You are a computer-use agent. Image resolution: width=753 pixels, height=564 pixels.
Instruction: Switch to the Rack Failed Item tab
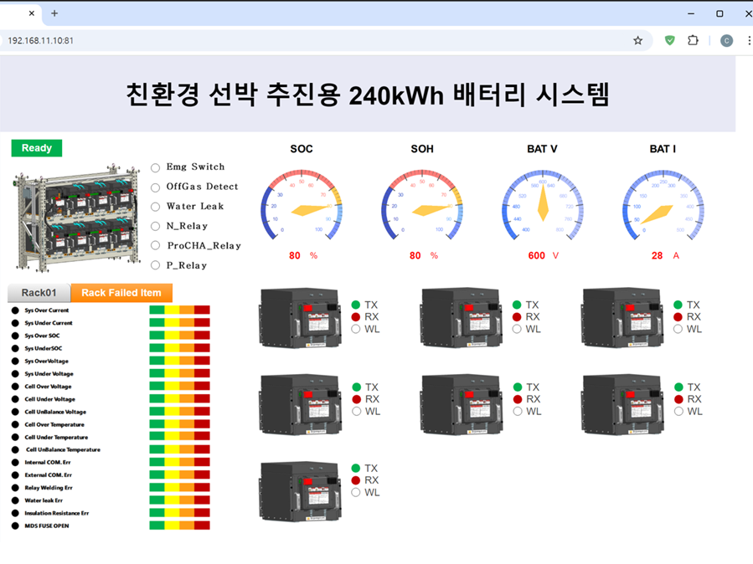point(121,293)
